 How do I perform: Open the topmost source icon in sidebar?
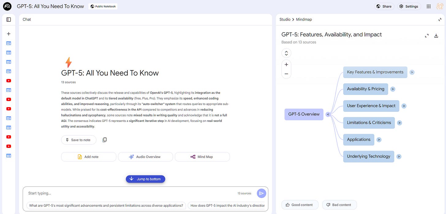pyautogui.click(x=9, y=43)
